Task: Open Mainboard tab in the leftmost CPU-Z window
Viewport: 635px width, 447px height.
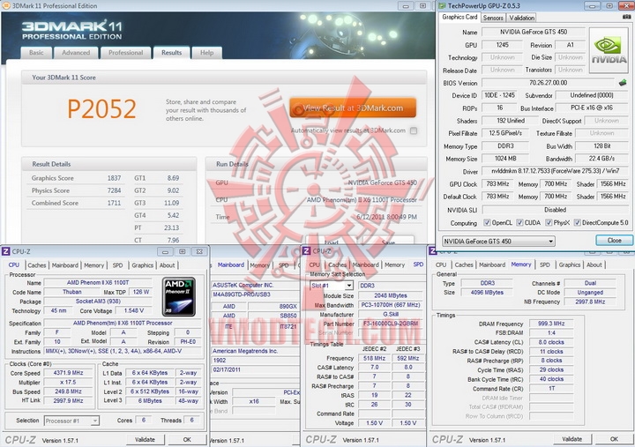Action: point(64,265)
